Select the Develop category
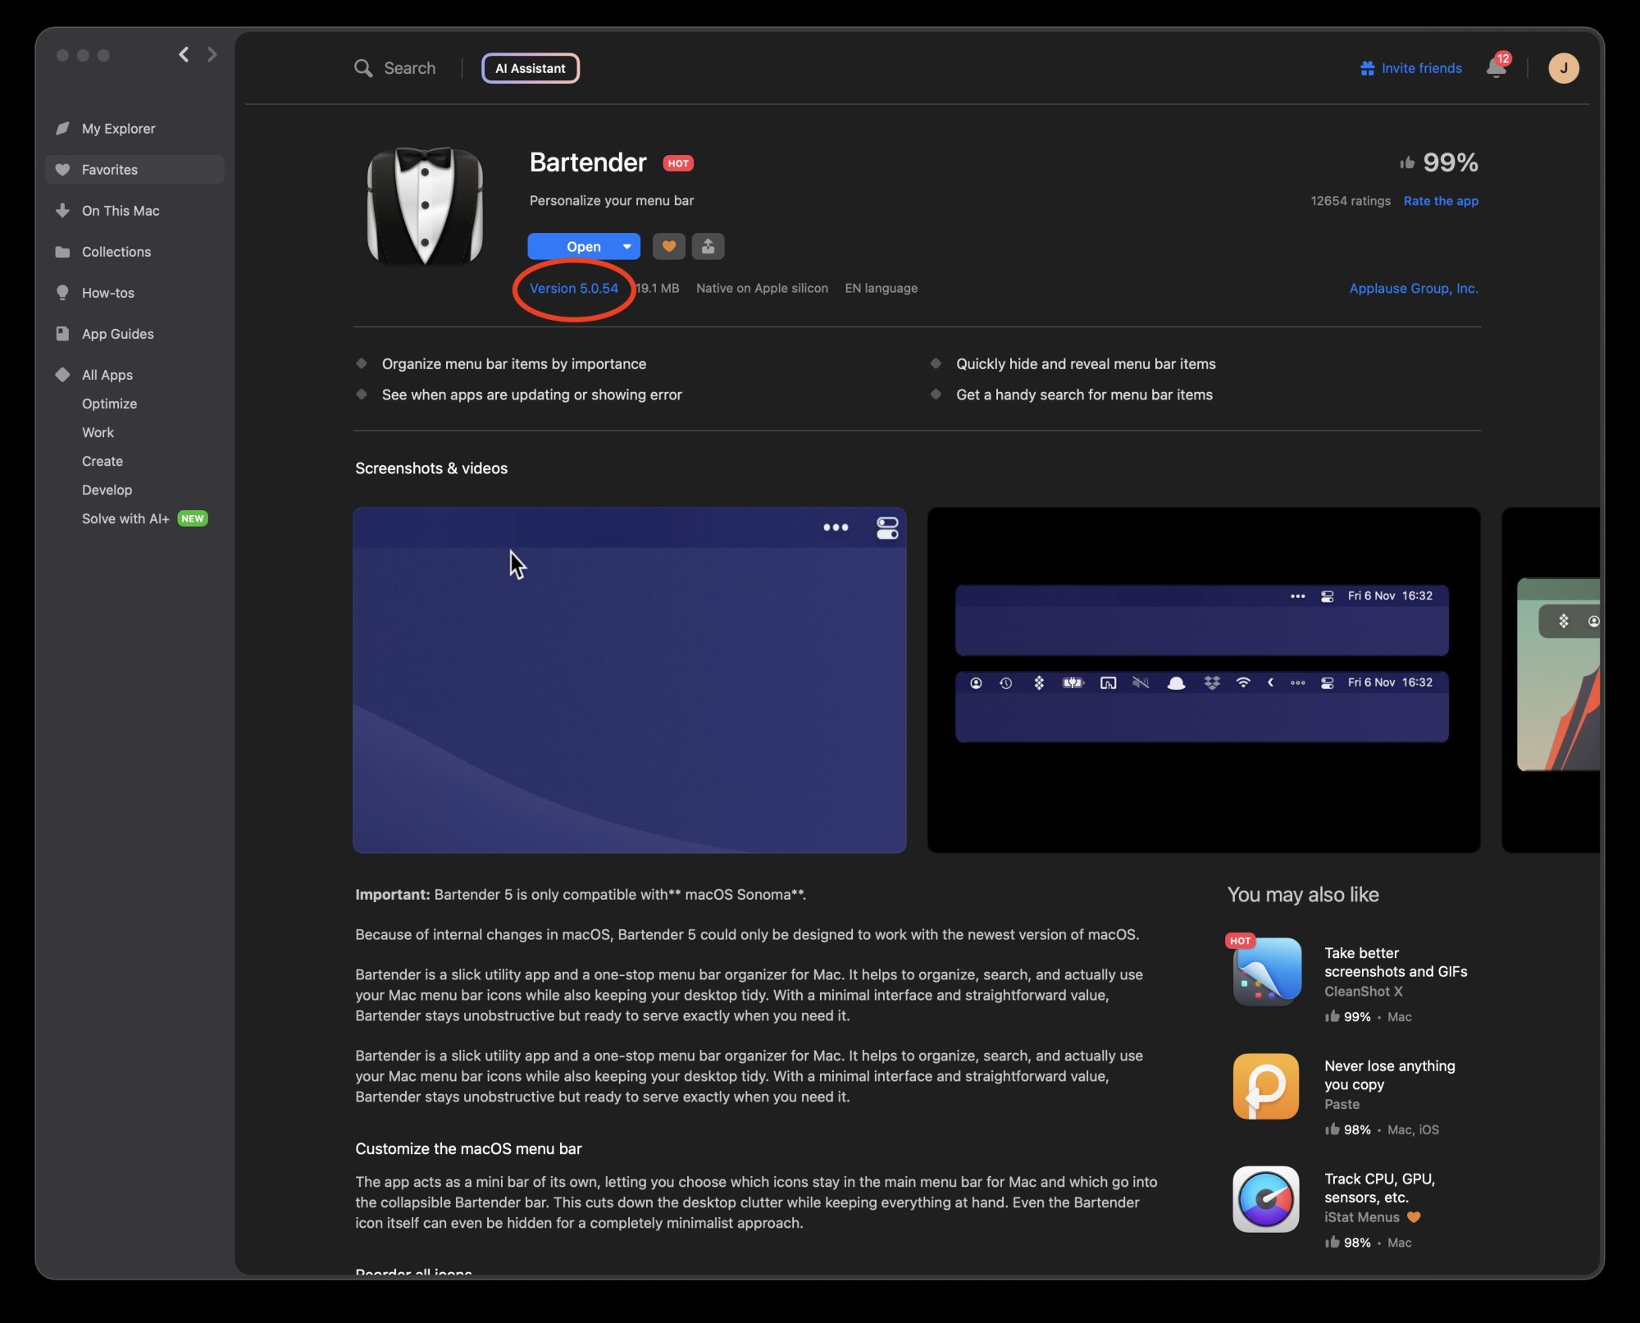 107,490
